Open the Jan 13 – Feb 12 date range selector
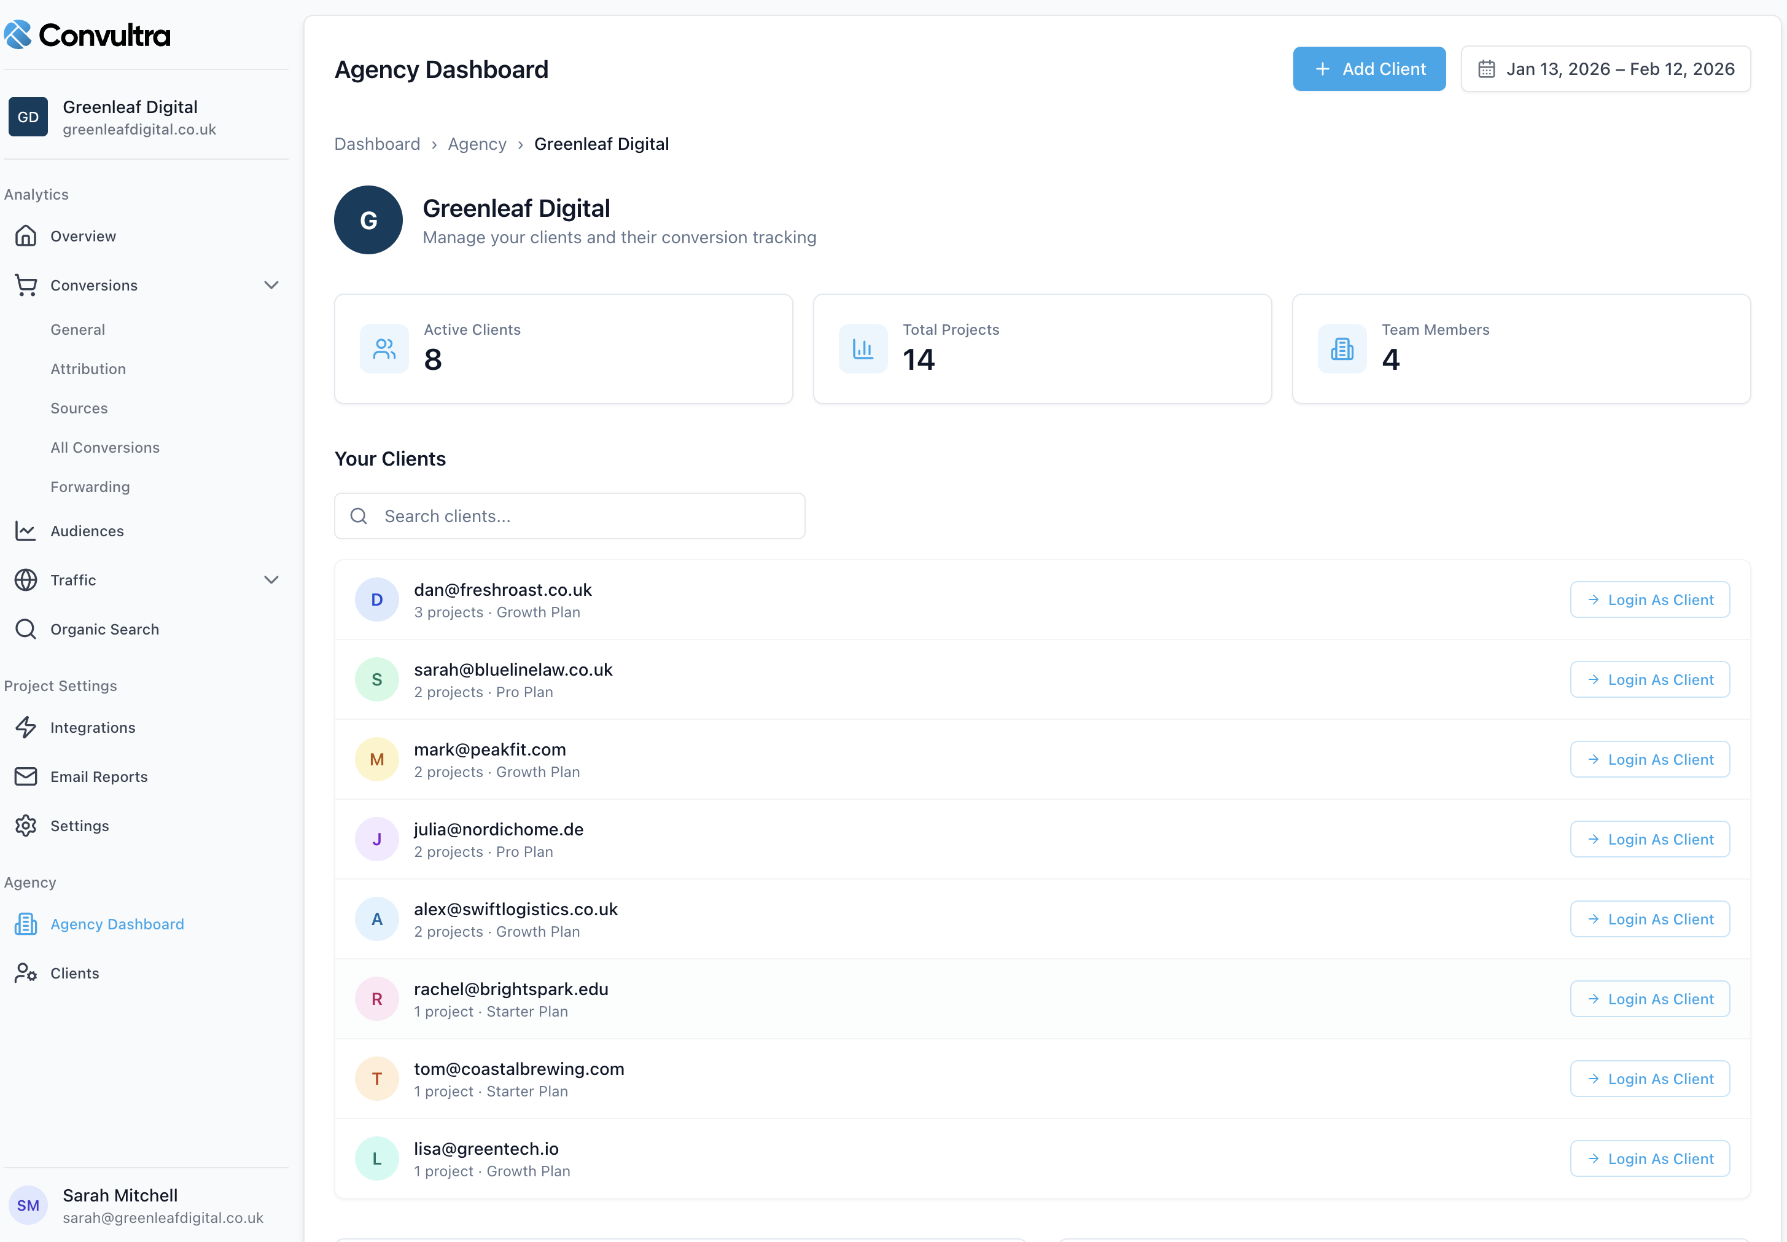 coord(1605,68)
